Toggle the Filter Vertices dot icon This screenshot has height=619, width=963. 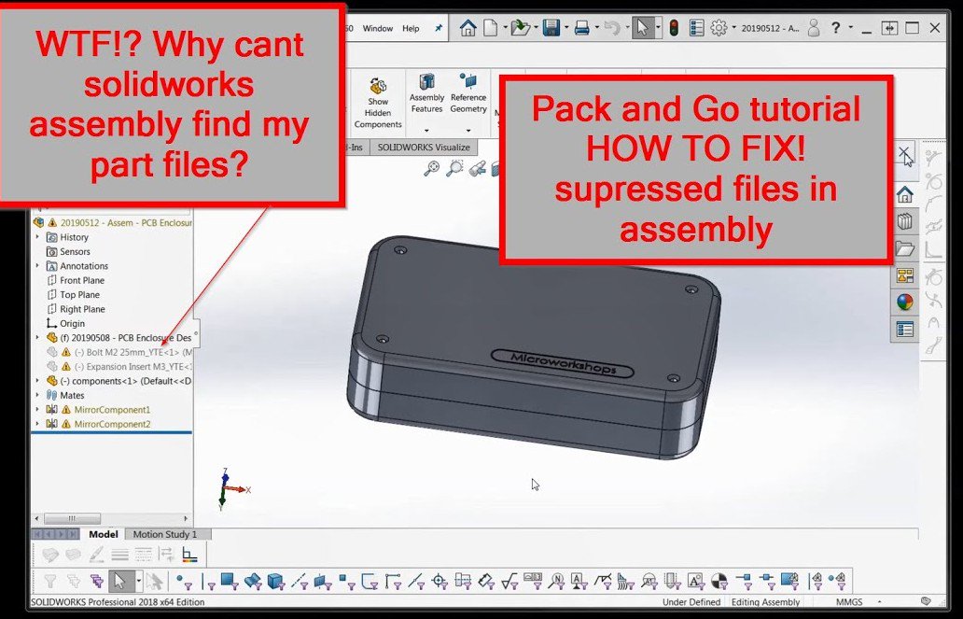184,581
